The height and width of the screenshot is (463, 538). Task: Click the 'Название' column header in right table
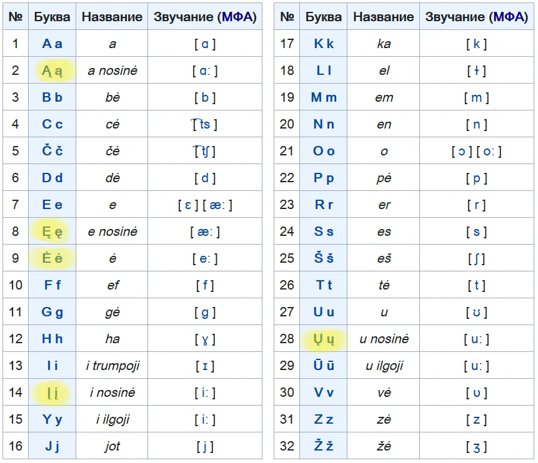[x=384, y=17]
